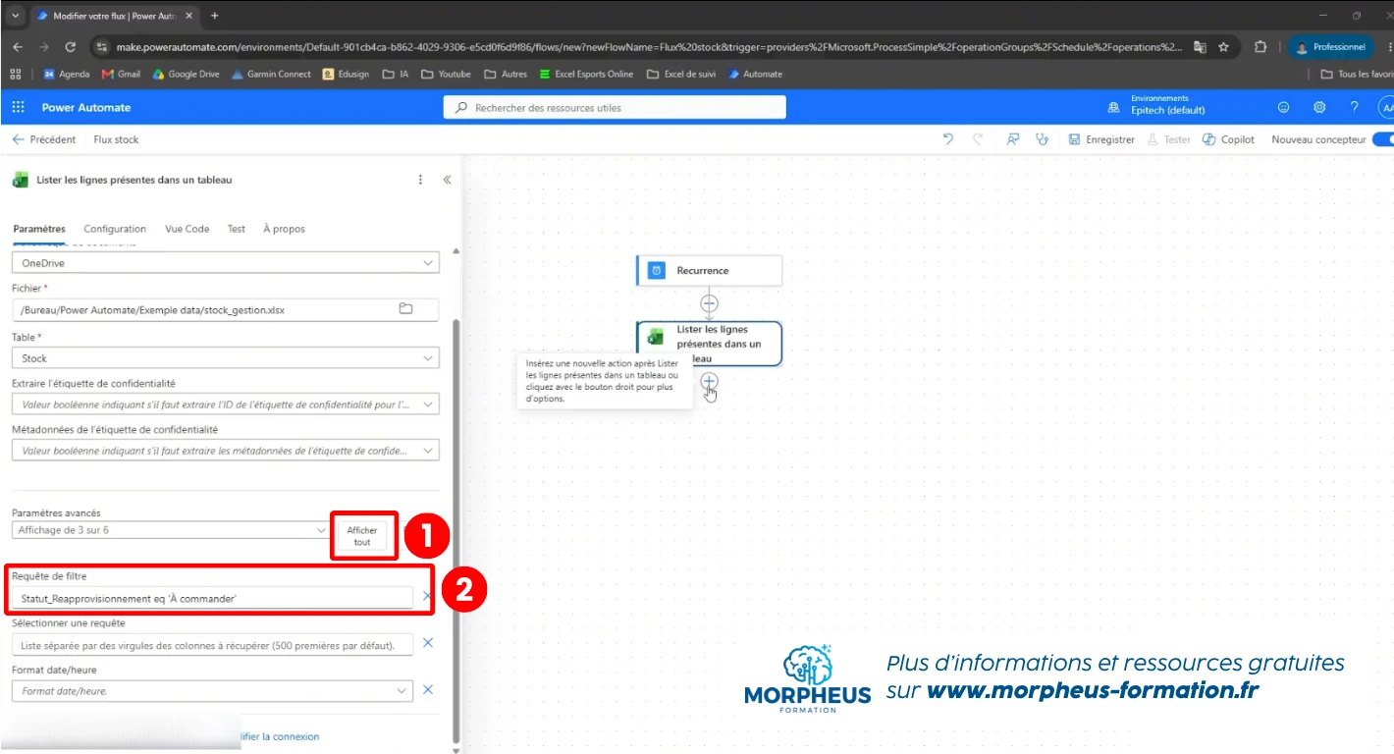
Task: Open the Power Automate app launcher waffle
Action: tap(18, 107)
